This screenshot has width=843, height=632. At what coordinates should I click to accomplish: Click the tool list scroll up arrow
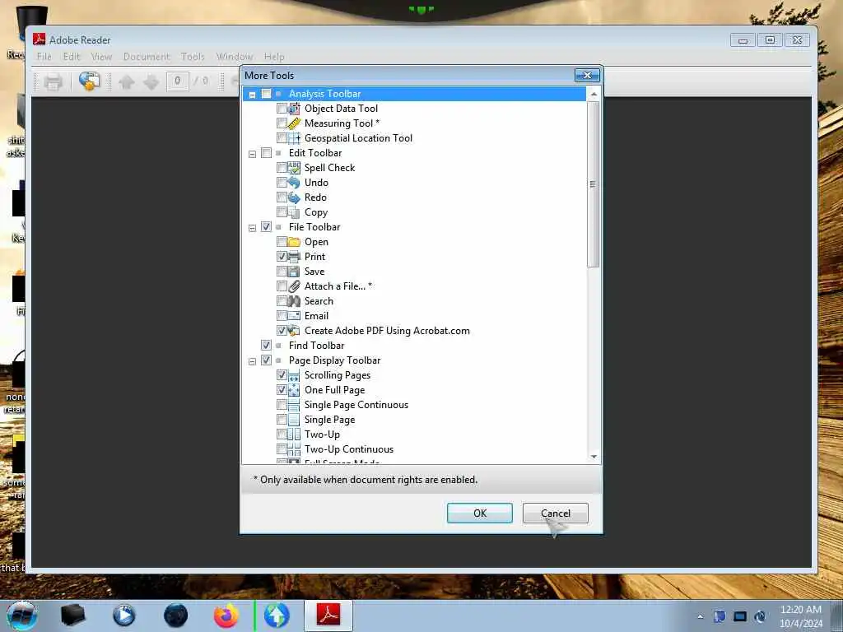tap(594, 94)
